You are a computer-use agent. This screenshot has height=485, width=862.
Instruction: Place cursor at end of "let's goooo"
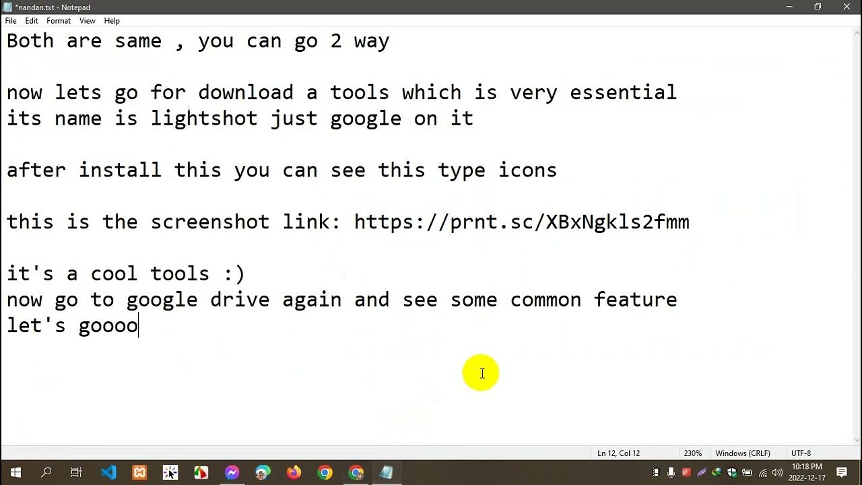139,326
